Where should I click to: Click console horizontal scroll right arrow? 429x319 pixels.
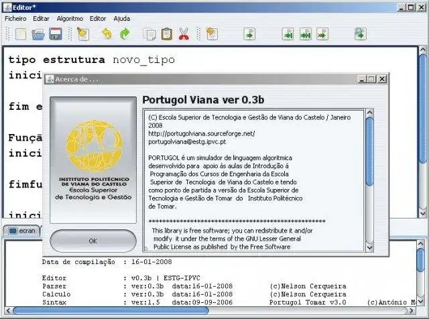[412, 310]
